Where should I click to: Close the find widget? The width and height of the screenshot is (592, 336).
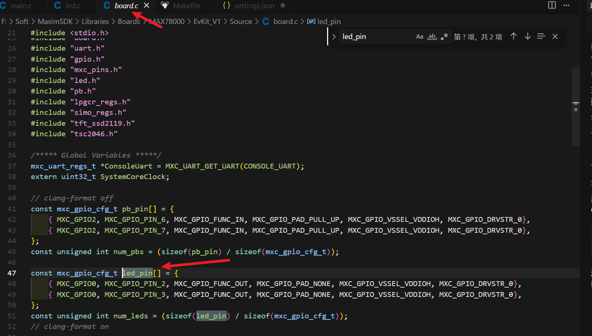(x=555, y=36)
